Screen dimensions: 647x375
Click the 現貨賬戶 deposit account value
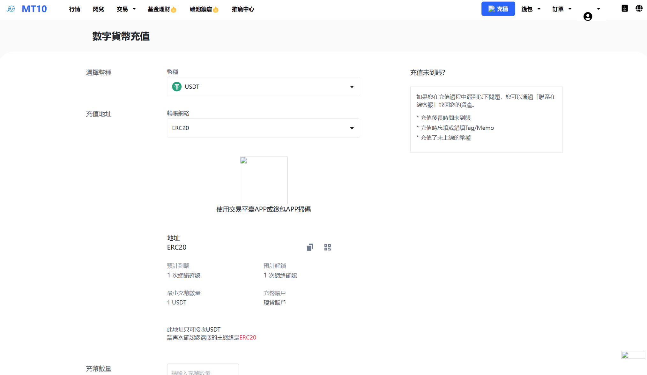(x=274, y=303)
